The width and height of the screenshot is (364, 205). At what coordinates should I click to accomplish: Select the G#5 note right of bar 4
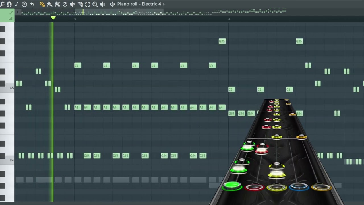pyautogui.click(x=299, y=41)
